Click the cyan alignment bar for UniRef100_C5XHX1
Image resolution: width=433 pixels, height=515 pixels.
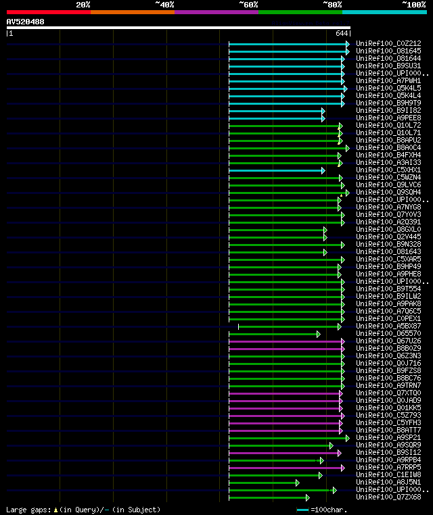(275, 170)
